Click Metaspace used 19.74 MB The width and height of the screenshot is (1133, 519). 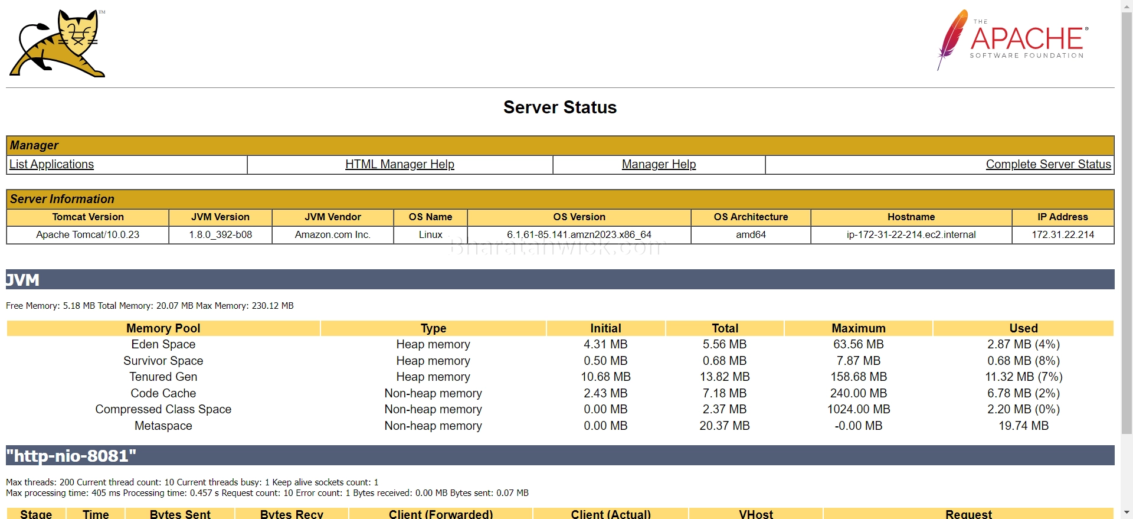click(1023, 426)
